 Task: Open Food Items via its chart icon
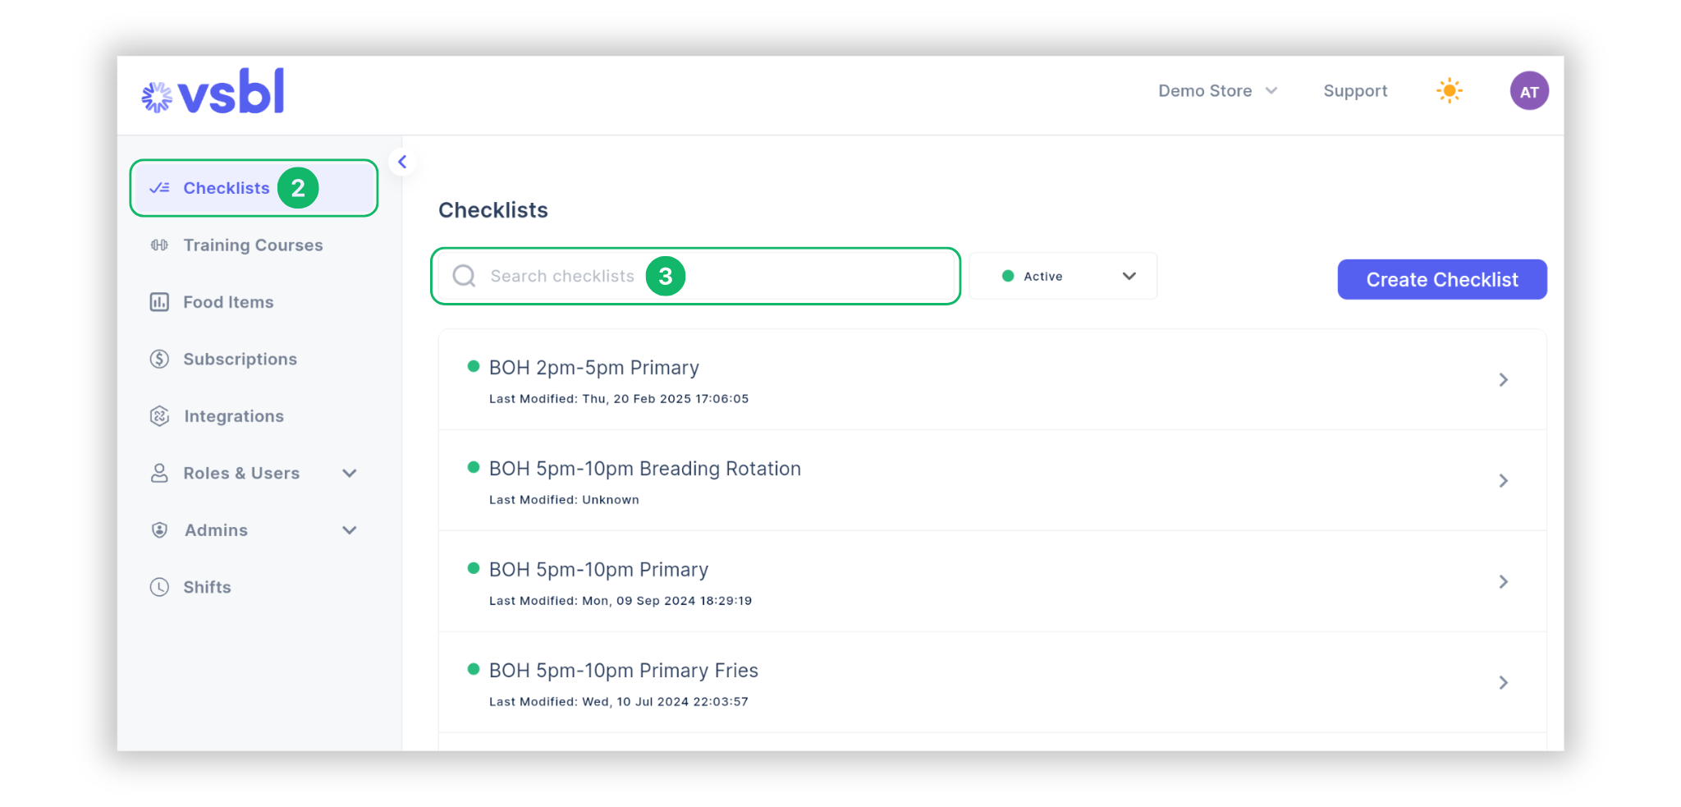pos(159,302)
